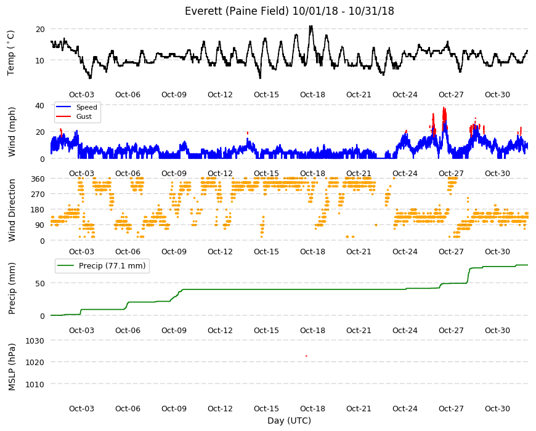The width and height of the screenshot is (536, 431).
Task: Click the Day (UTC) x-axis label
Action: click(289, 421)
